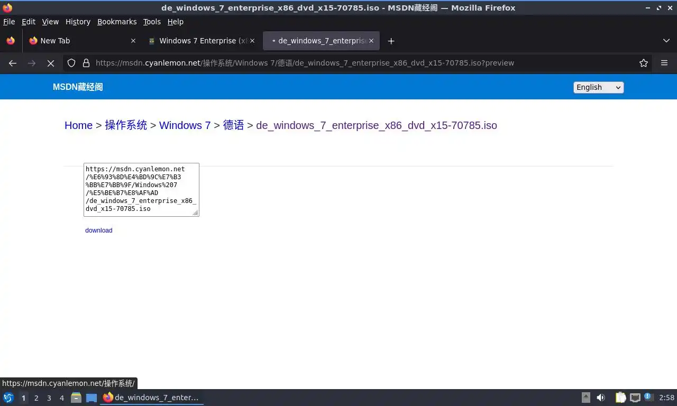677x406 pixels.
Task: Open the Tools menu
Action: [x=152, y=22]
